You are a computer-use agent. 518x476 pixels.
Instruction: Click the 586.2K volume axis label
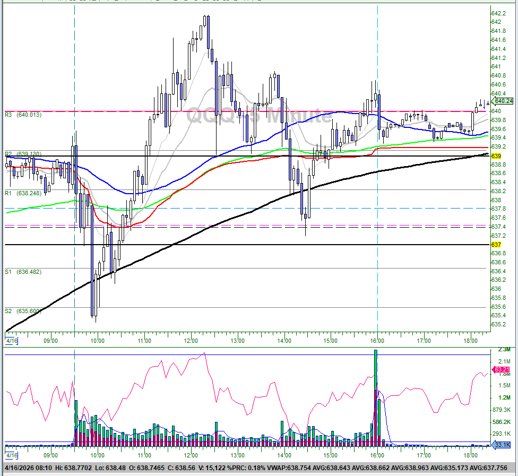(502, 422)
